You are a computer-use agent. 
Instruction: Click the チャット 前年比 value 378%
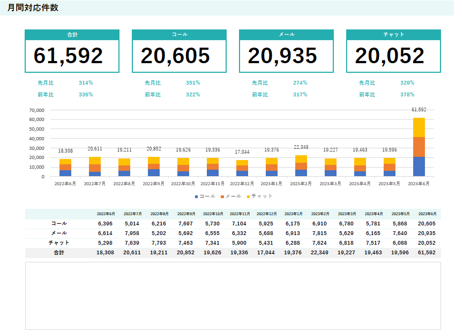tap(407, 95)
